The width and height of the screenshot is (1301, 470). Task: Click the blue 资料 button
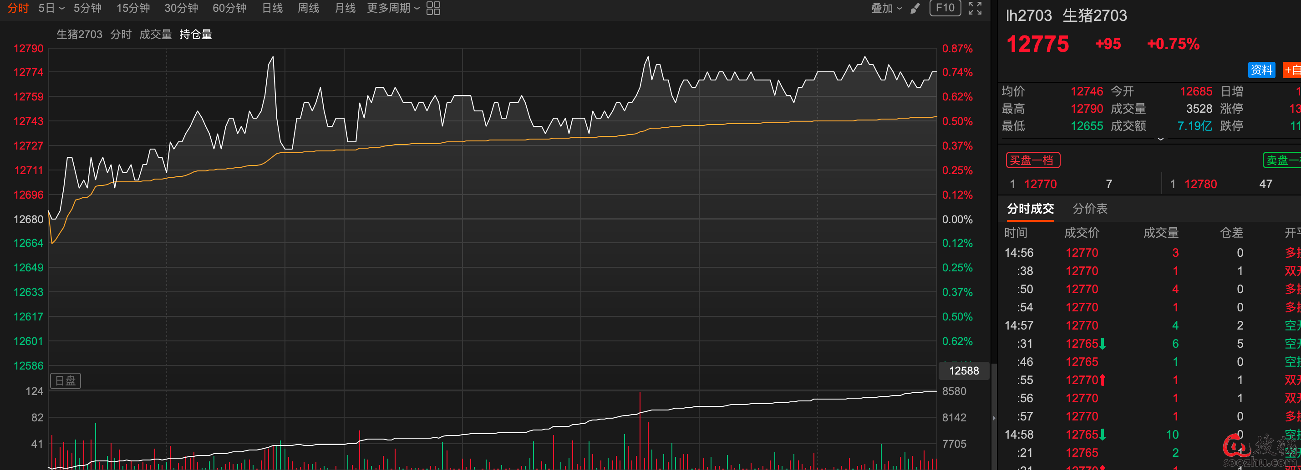pos(1261,70)
